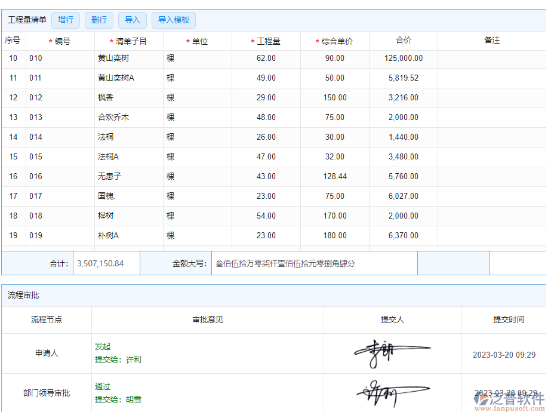Click the 清单子目 column header
551x418 pixels.
(128, 41)
